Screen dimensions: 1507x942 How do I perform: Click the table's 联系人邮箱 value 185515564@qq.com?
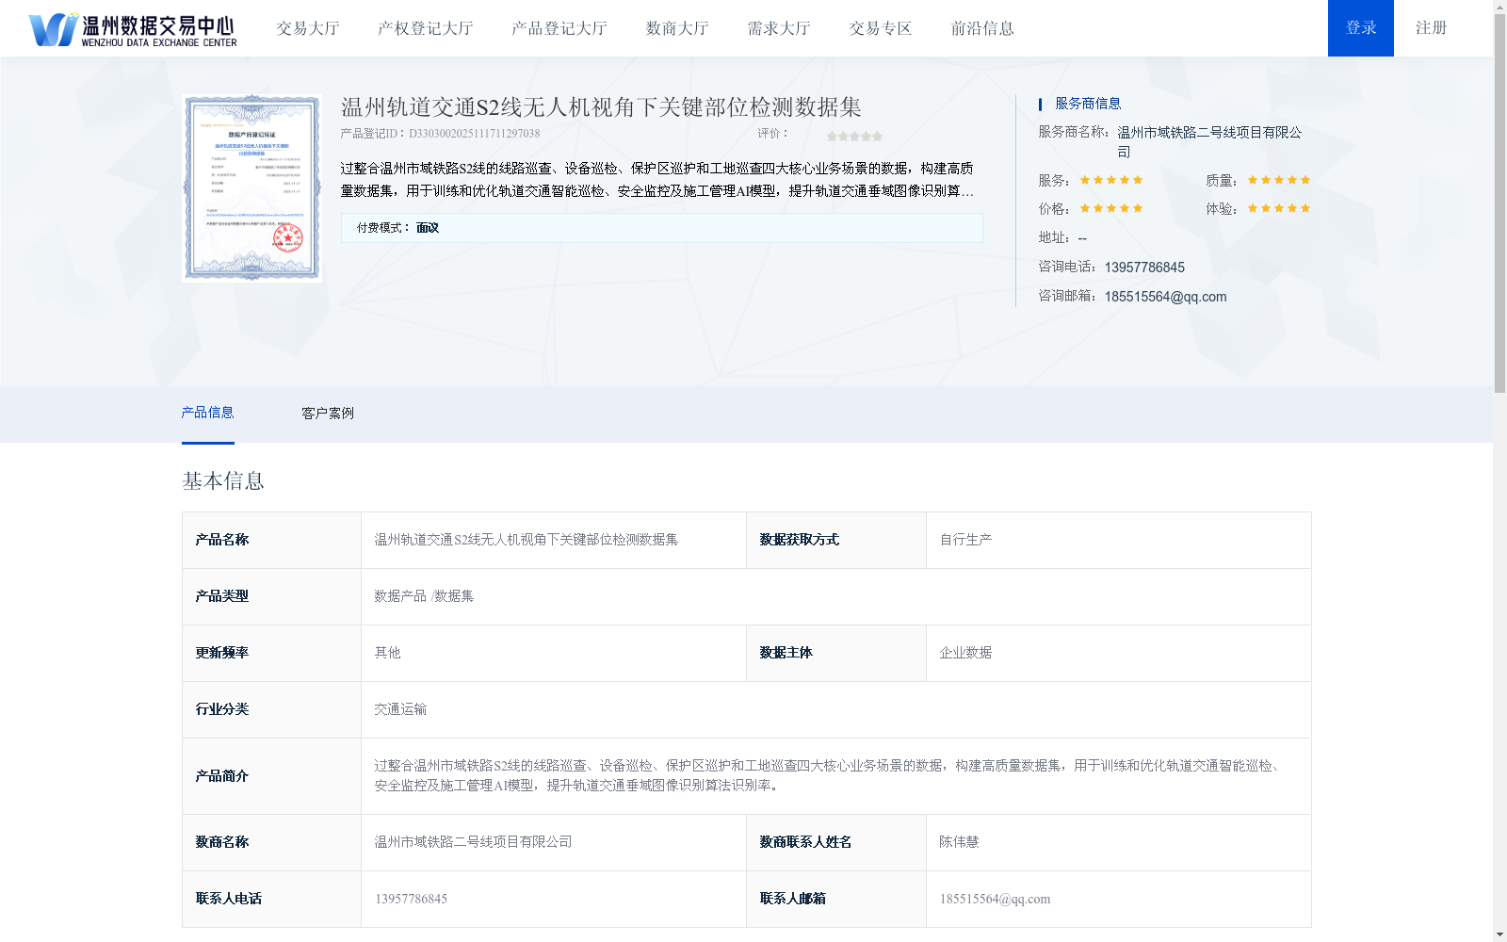[x=995, y=899]
